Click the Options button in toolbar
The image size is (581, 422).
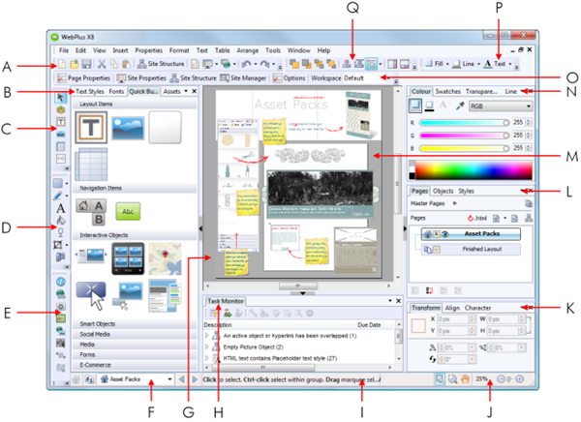pos(290,77)
